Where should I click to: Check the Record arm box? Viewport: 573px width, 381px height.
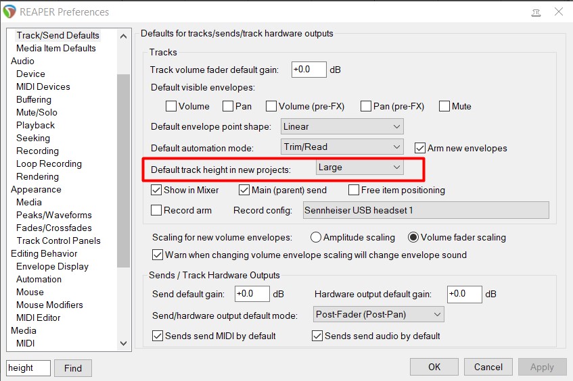(156, 210)
